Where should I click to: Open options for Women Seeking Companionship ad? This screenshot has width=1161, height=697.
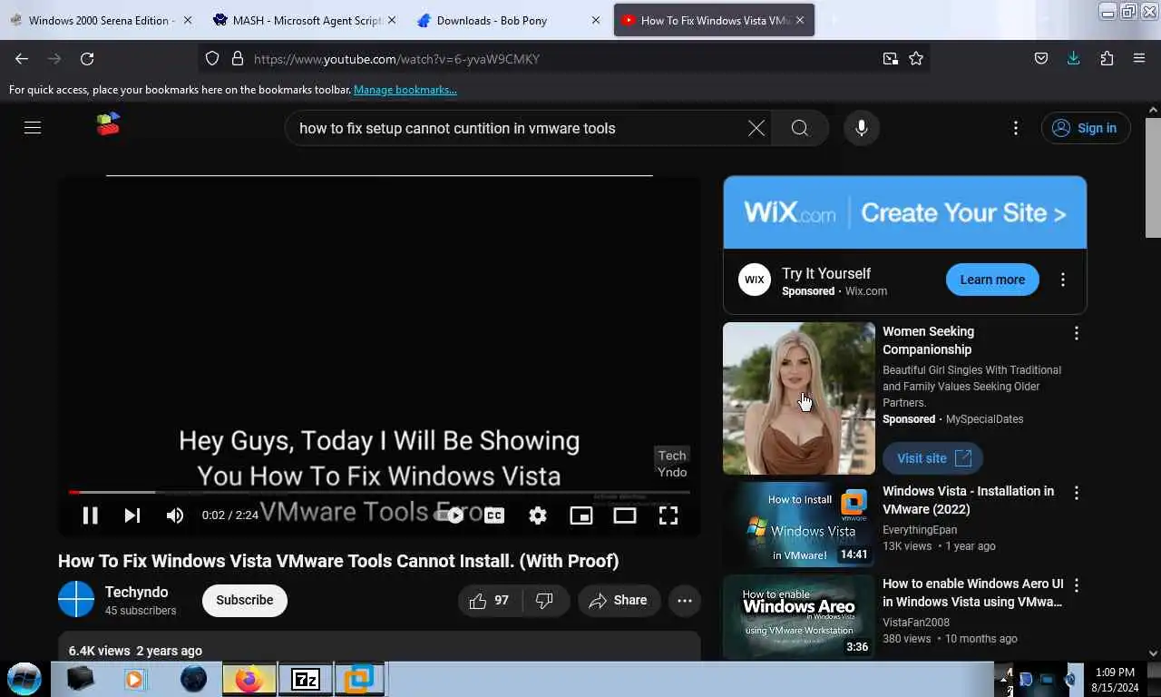pos(1077,333)
